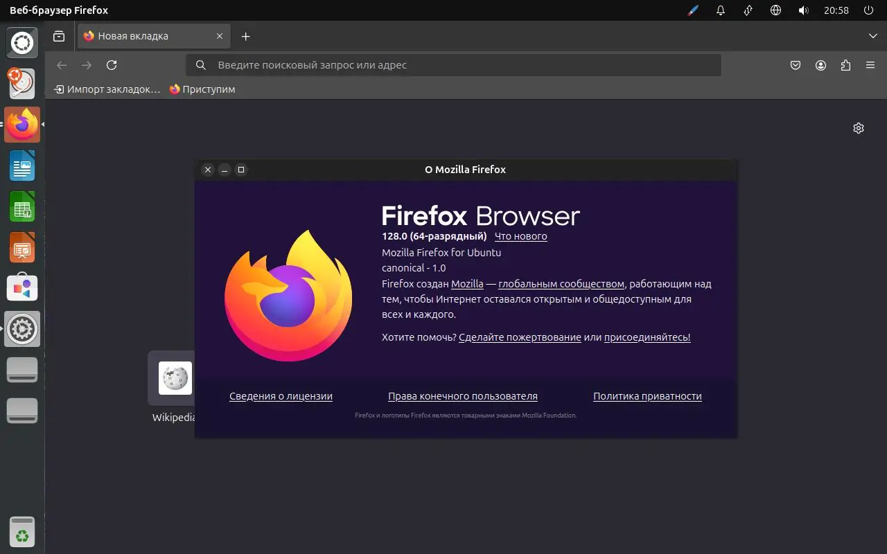Screen dimensions: 887x554
Task: Open the Firefox application menu
Action: pos(870,64)
